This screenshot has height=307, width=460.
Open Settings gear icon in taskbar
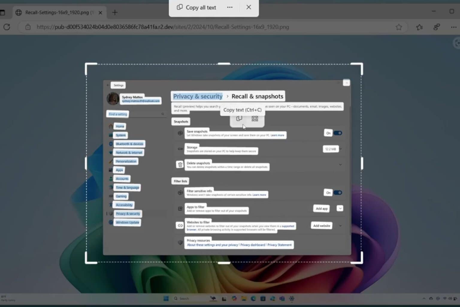coord(292,298)
